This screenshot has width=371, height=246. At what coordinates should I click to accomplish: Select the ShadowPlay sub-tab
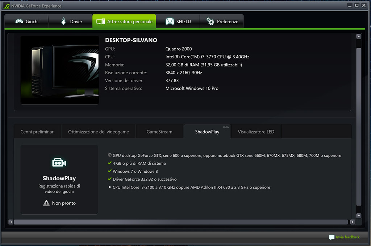point(207,132)
